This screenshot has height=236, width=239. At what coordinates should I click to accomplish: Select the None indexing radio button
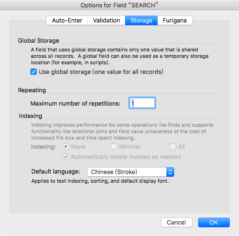(66, 146)
